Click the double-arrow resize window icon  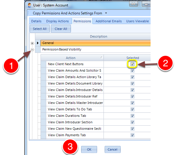(x=133, y=4)
